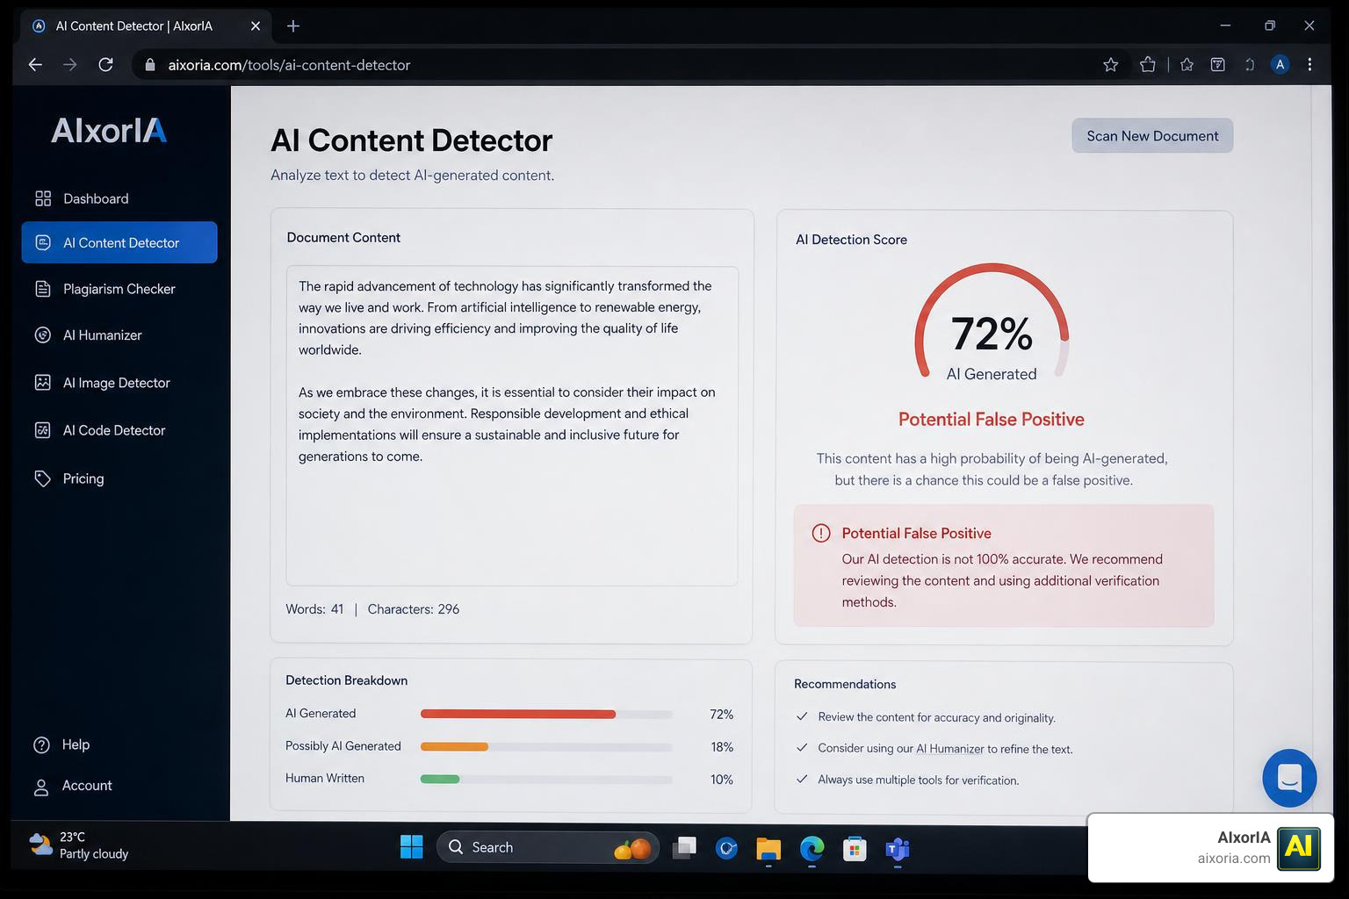Click the weather widget showing 23°C
Viewport: 1349px width, 899px height.
(79, 845)
